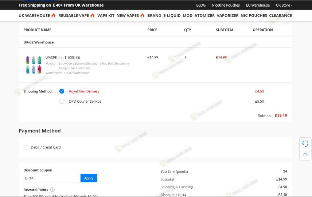Screen dimensions: 312x197
Task: Open the UK WAREHOUSE menu
Action: pyautogui.click(x=34, y=16)
